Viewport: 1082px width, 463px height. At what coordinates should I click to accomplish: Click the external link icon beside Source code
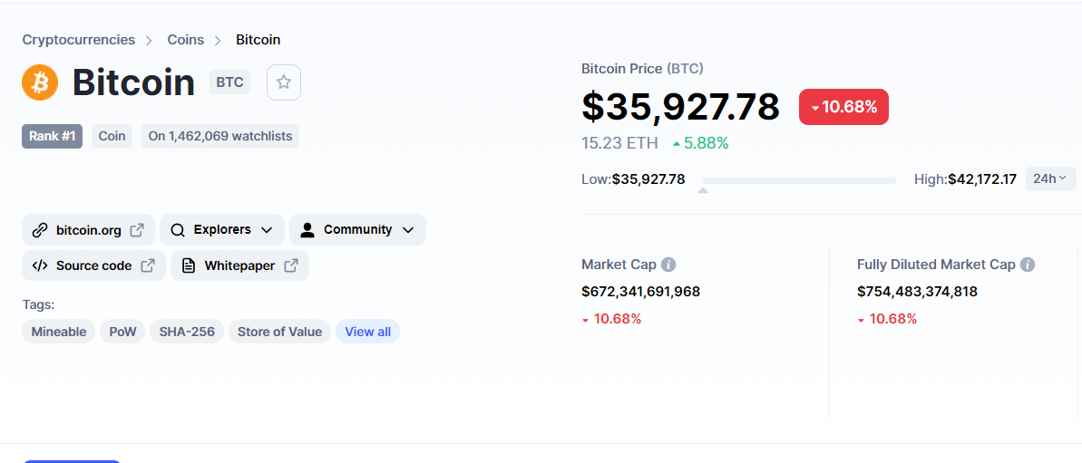[148, 265]
